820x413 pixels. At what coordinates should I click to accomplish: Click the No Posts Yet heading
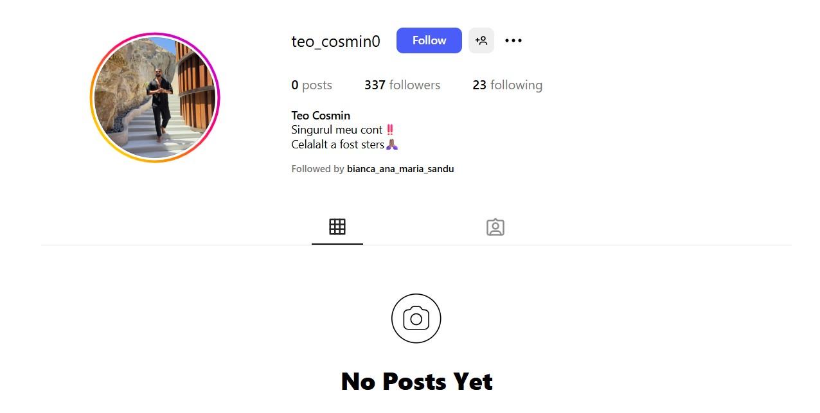pos(416,382)
